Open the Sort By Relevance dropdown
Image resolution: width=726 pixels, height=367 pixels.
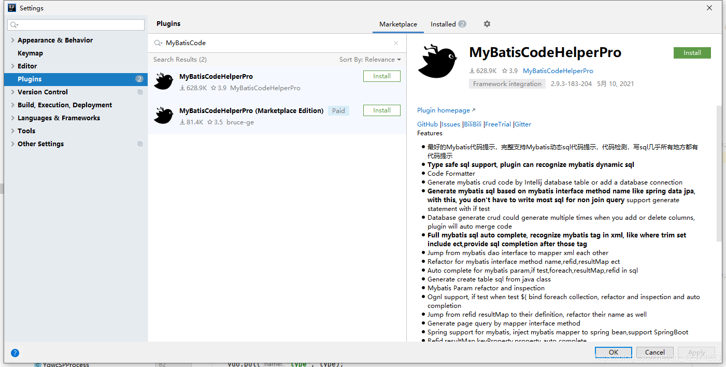coord(370,60)
